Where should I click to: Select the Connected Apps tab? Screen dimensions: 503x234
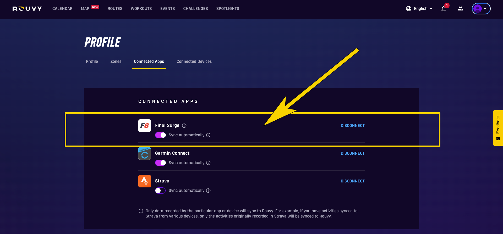149,62
